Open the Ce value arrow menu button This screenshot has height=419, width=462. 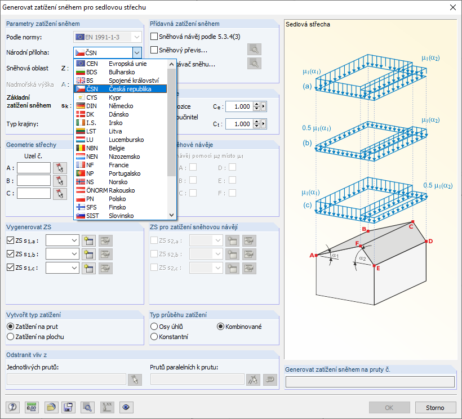coord(264,106)
